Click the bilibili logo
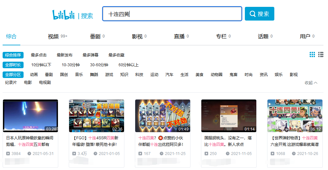This screenshot has width=328, height=170. click(64, 15)
